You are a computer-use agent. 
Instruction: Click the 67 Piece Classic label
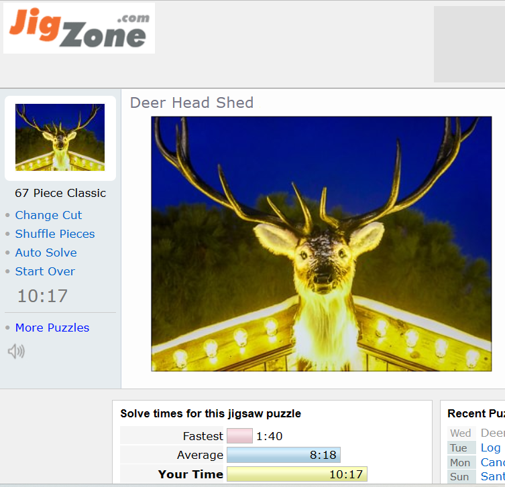tap(60, 193)
